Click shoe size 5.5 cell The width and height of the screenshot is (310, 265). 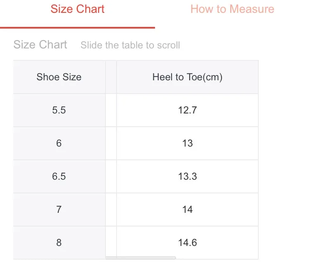59,110
